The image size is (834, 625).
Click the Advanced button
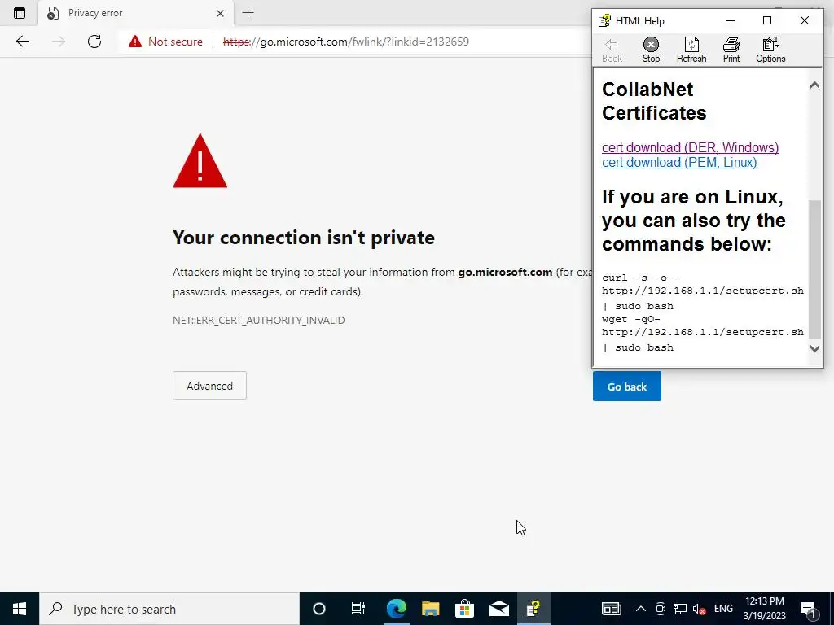point(209,385)
